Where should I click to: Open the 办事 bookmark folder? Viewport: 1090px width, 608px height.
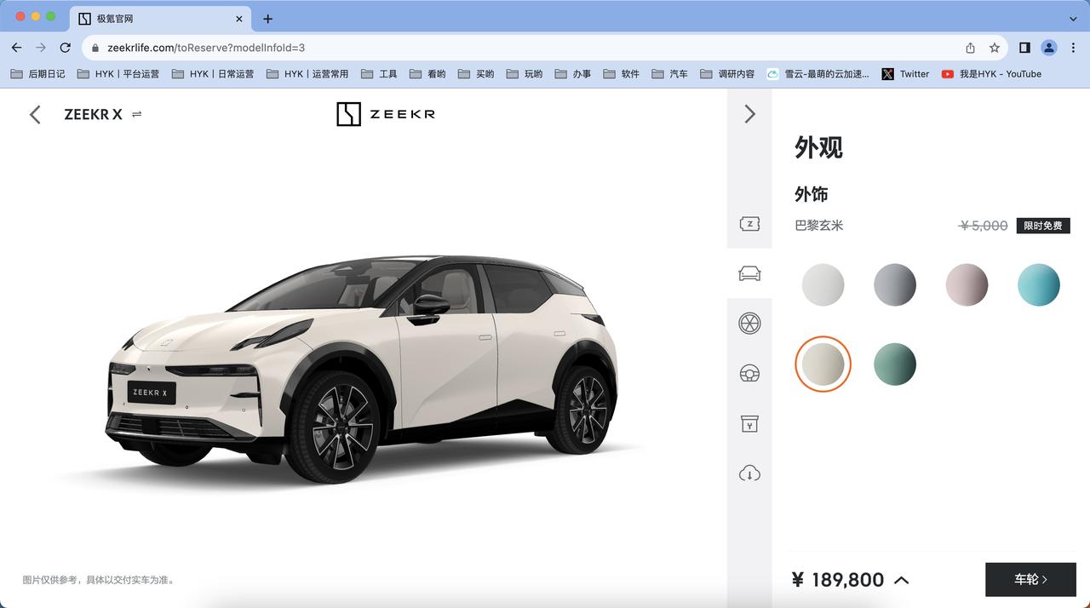573,74
